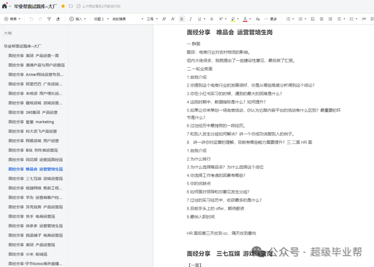Increase the paragraph indent
Image resolution: width=374 pixels, height=267 pixels.
[330, 19]
